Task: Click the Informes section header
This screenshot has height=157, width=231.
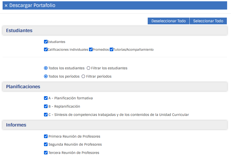Action: pos(16,125)
